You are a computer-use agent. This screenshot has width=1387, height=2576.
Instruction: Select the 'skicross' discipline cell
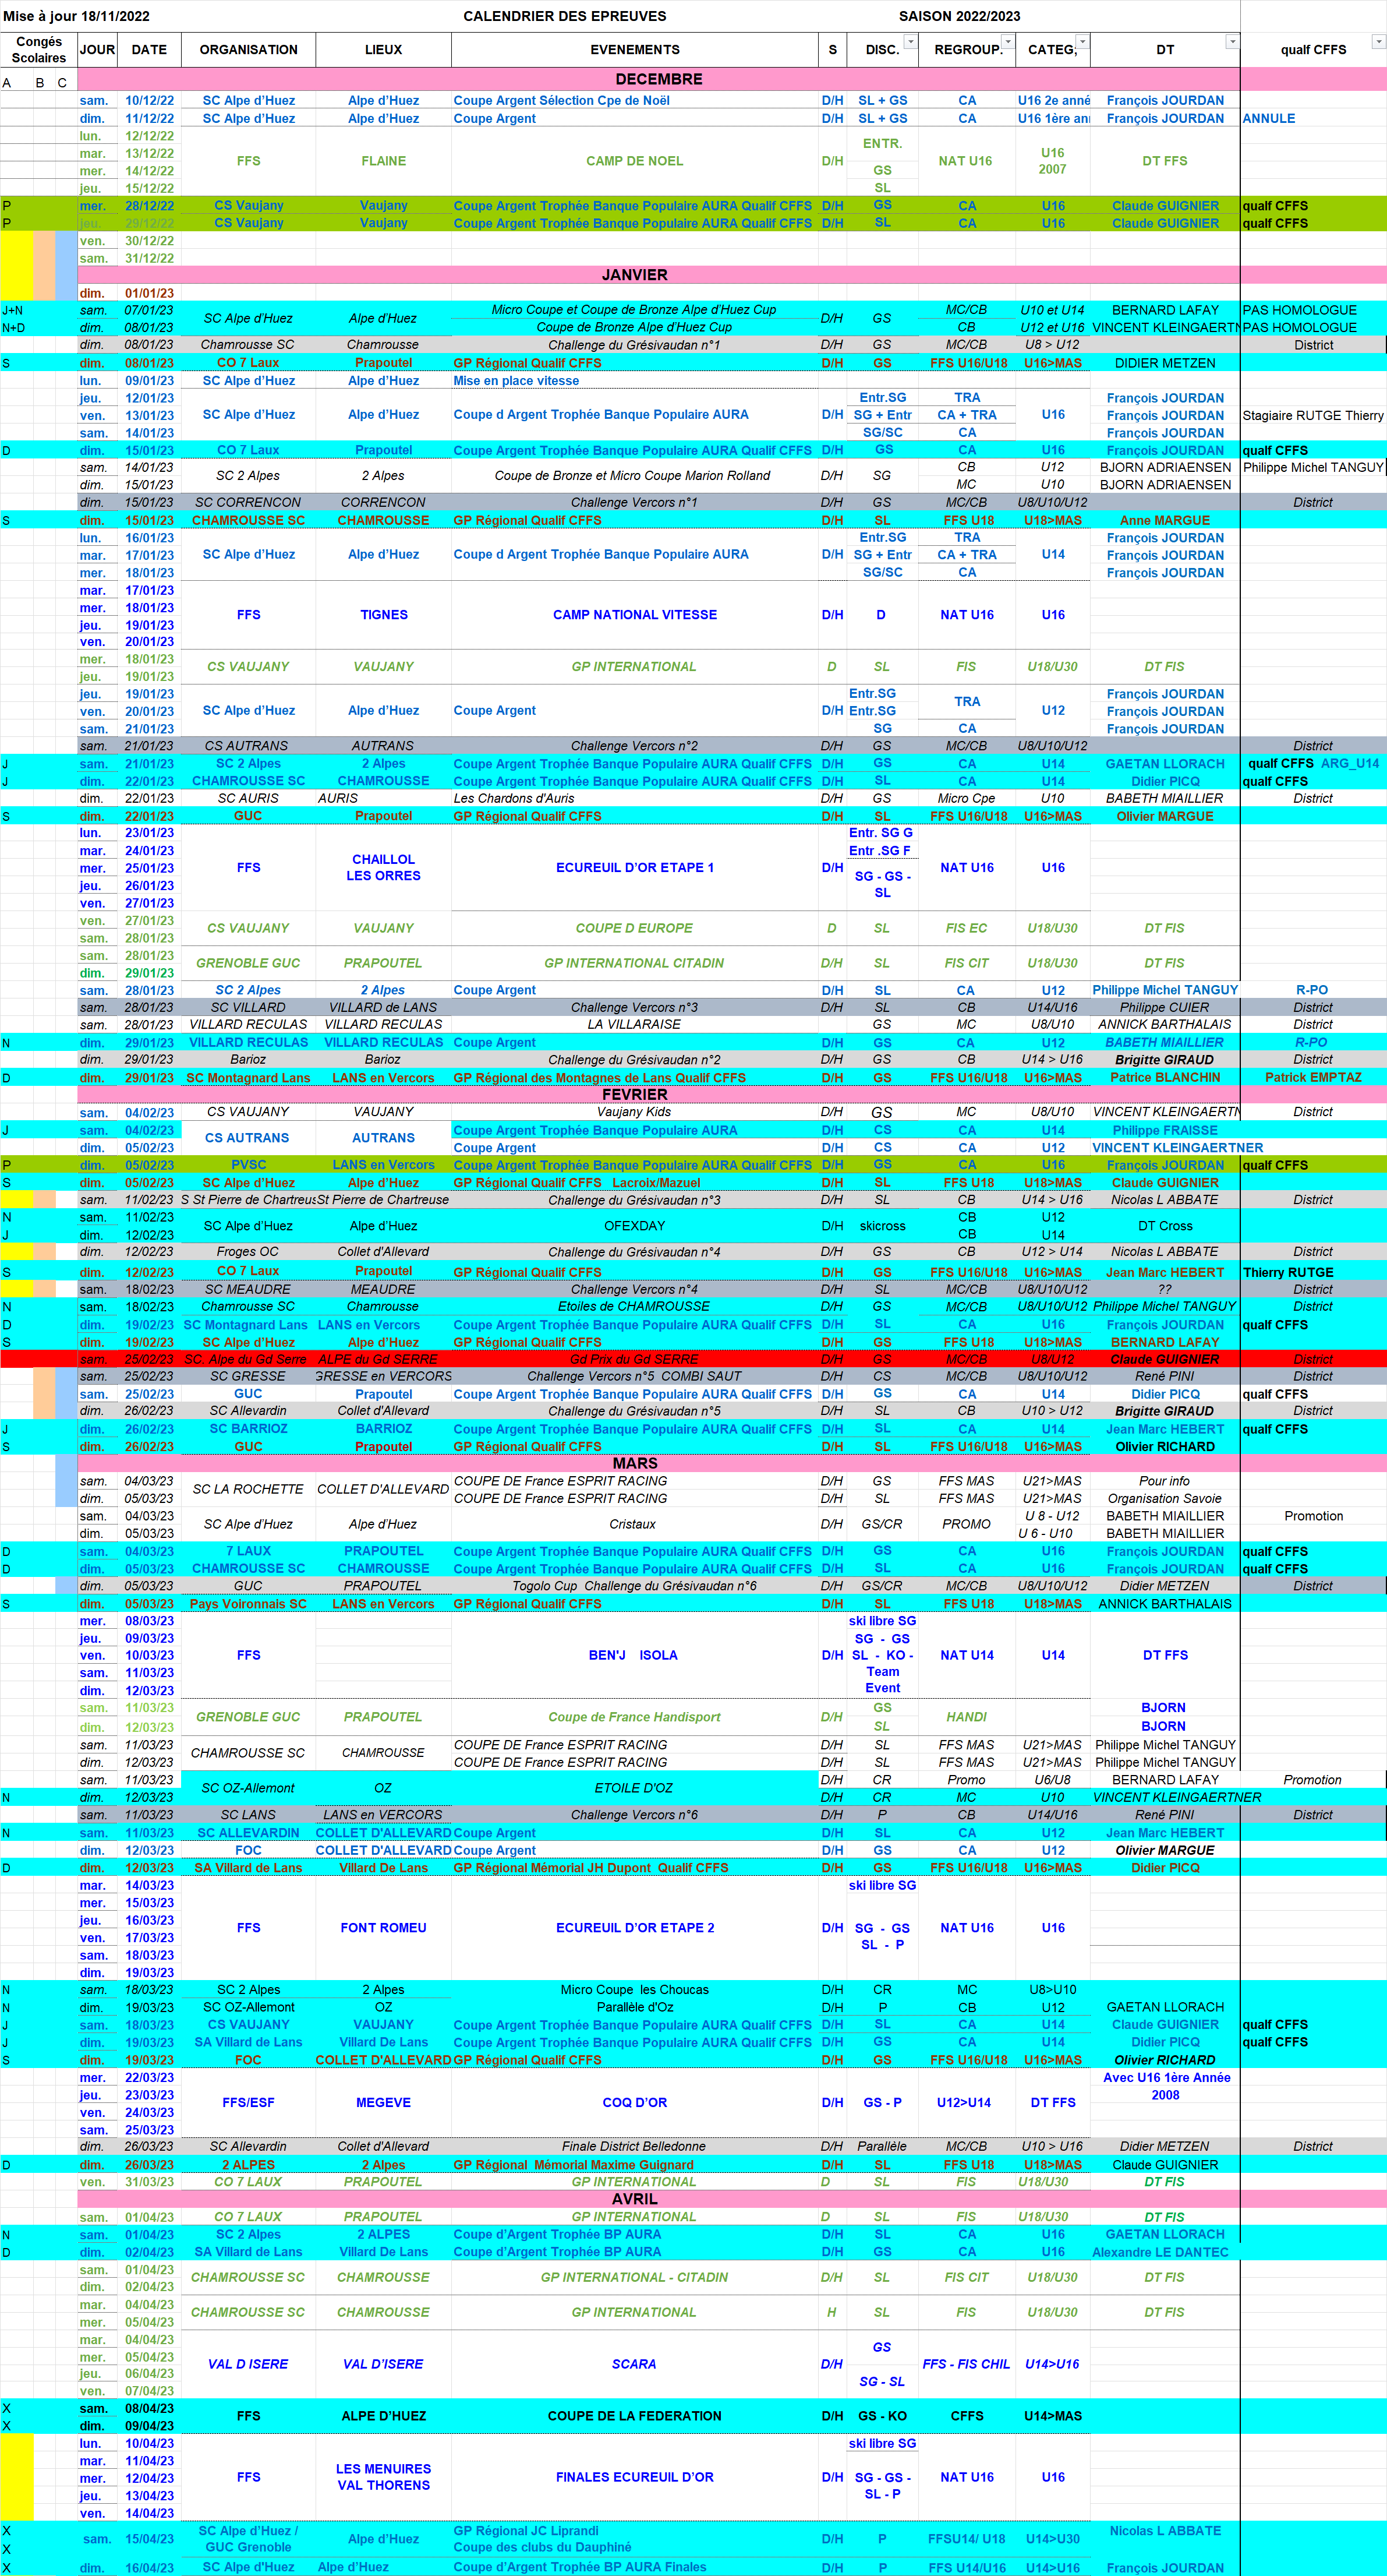(882, 1226)
